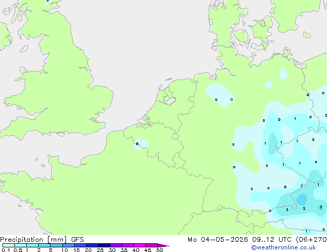Click the '30' legend scale label
The image size is (327, 252).
[x=112, y=250]
